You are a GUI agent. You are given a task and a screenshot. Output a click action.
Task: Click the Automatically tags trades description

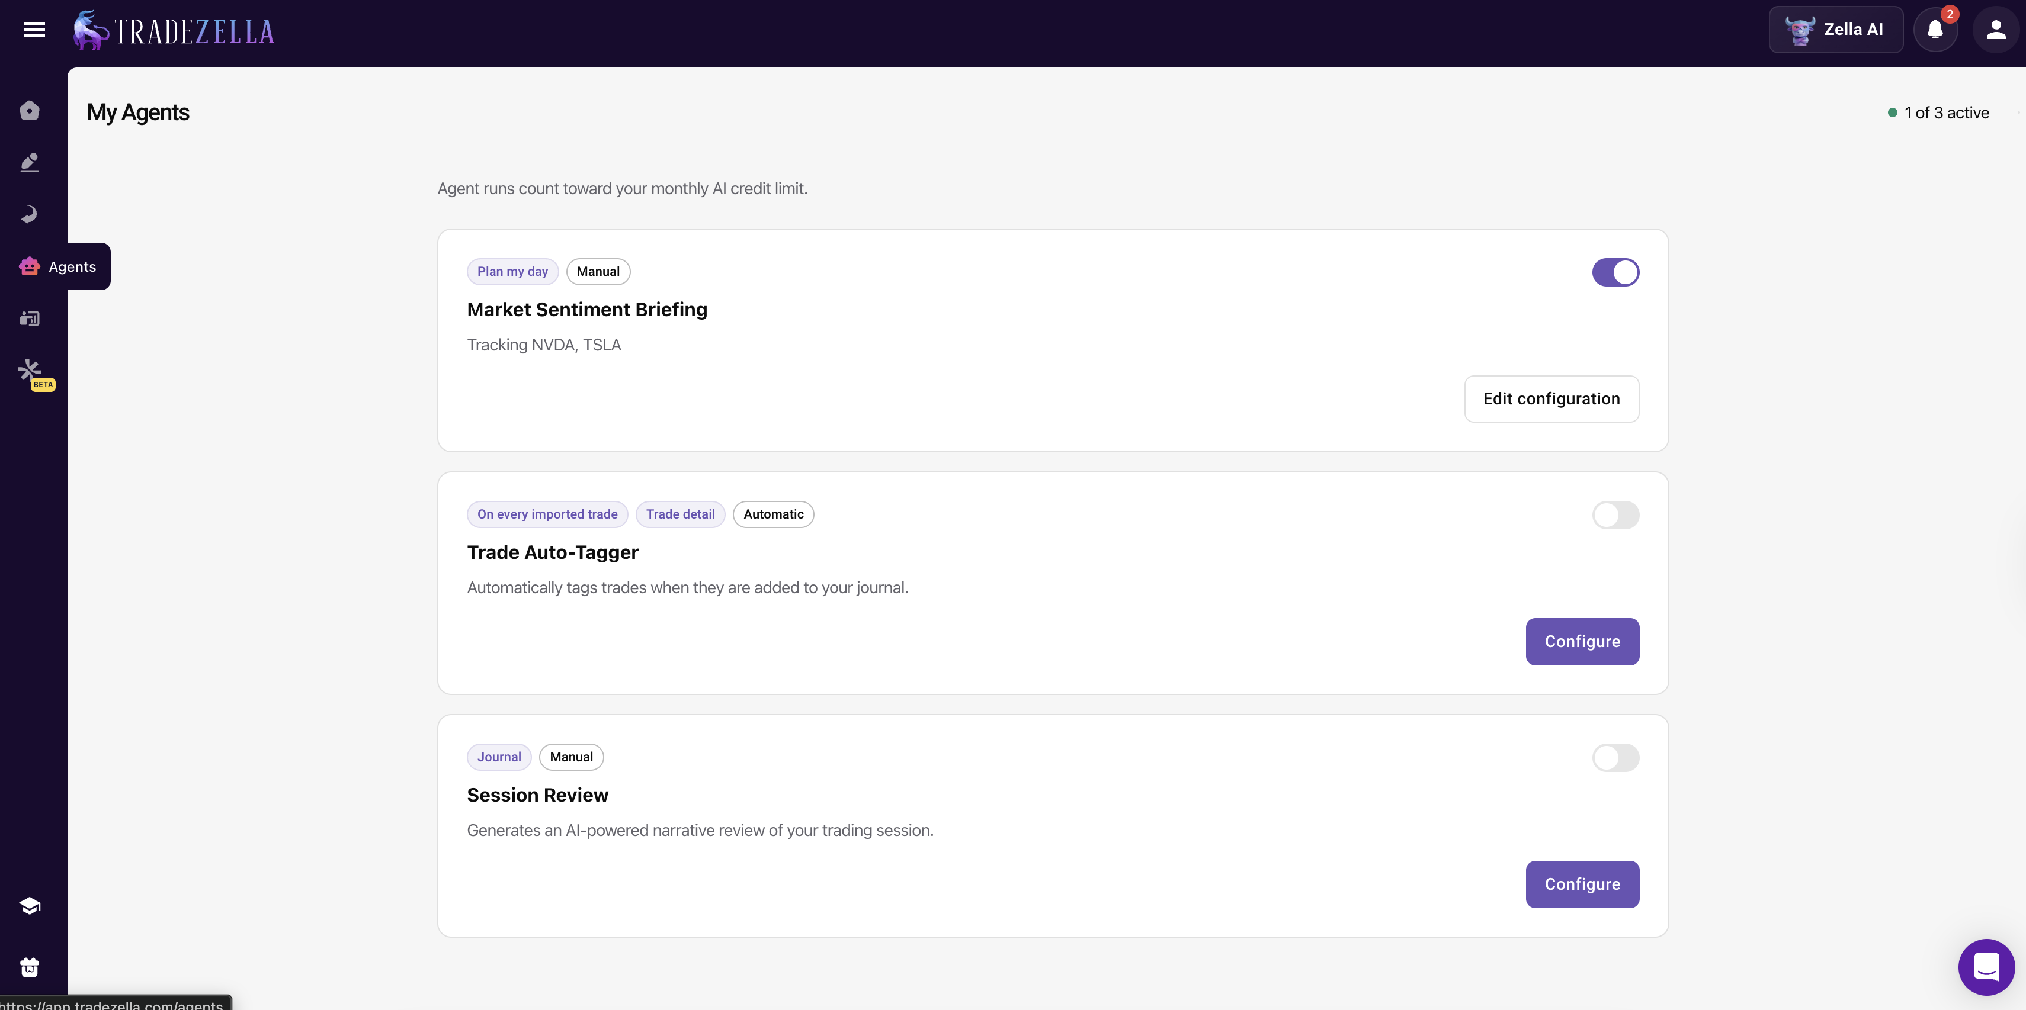click(x=687, y=588)
